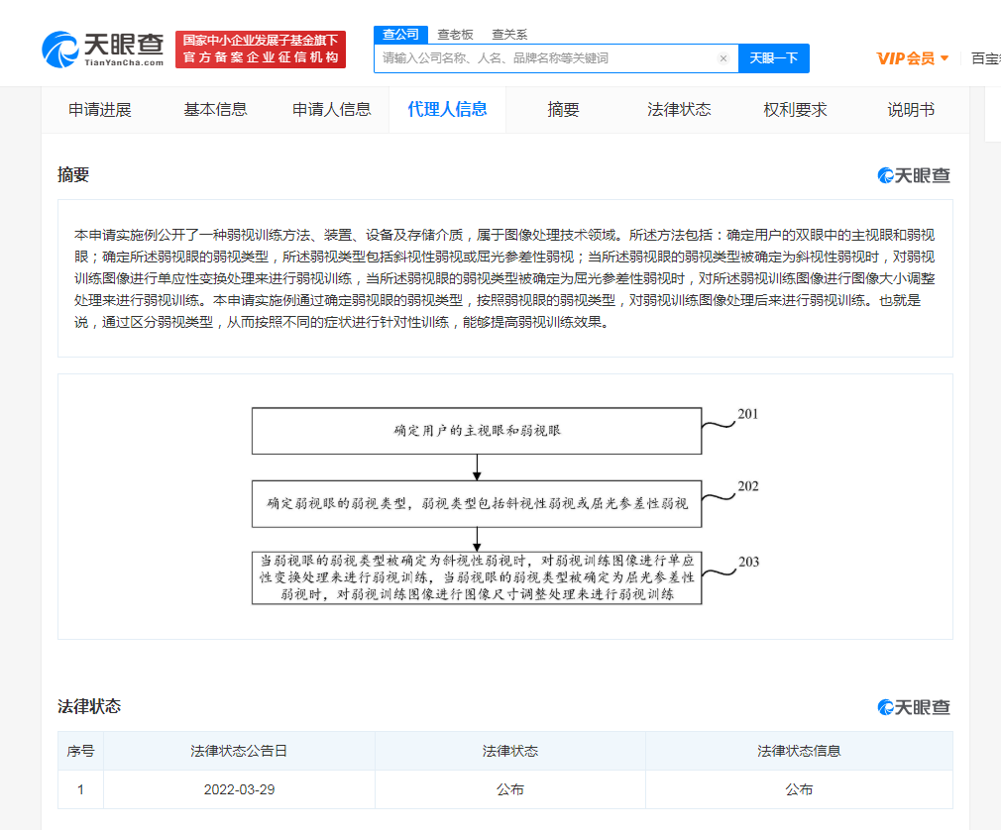
Task: Clear the search field with X icon
Action: [x=723, y=58]
